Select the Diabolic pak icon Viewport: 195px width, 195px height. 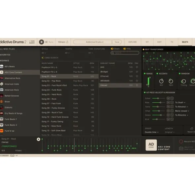tap(2, 107)
